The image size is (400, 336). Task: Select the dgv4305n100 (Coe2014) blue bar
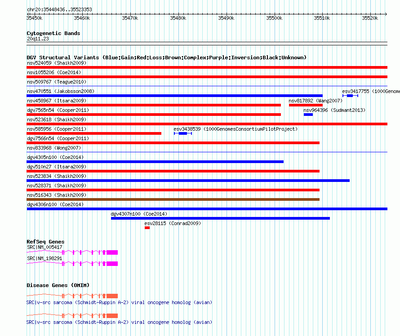point(155,162)
